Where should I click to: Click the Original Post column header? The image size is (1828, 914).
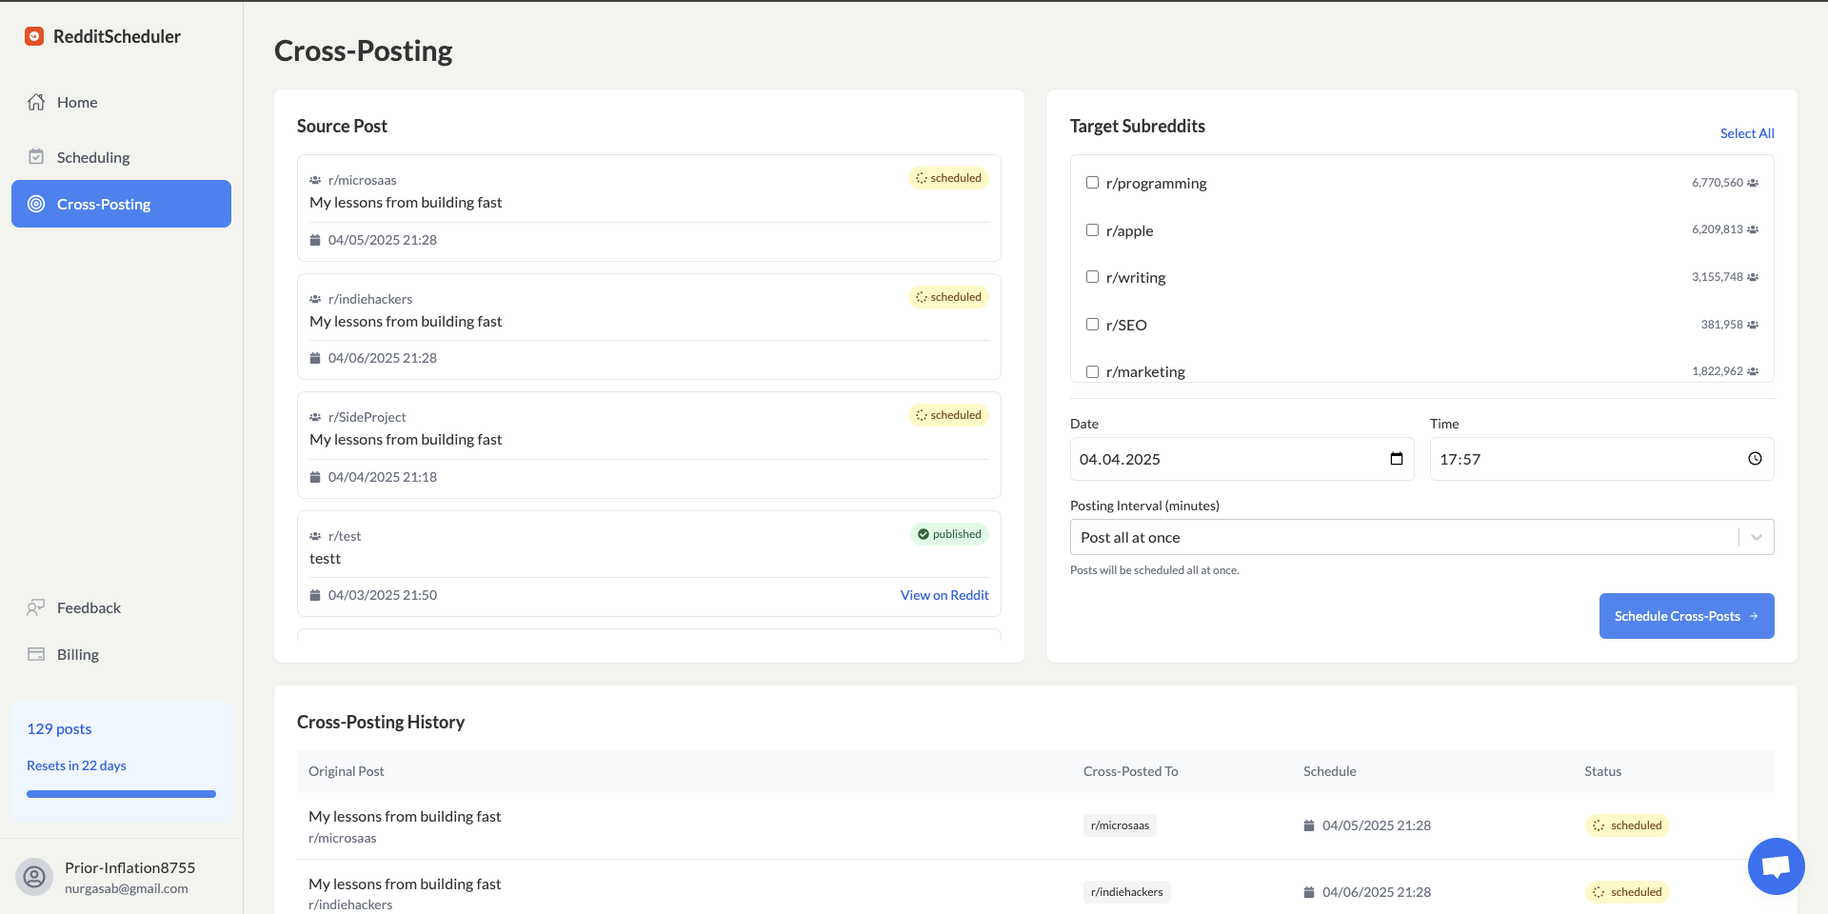(347, 771)
